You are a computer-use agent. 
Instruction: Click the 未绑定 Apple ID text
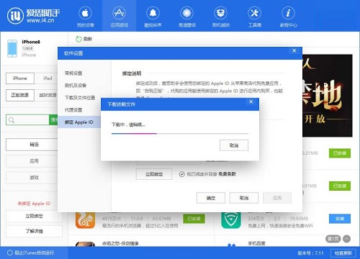click(x=34, y=204)
